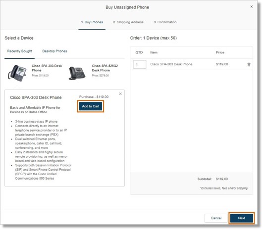The image size is (263, 230).
Task: Click the $119.00 price in order row
Action: tap(222, 64)
